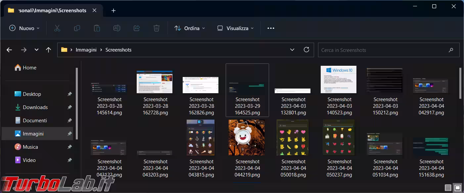This screenshot has width=464, height=193.
Task: Open the three-dots more options menu
Action: point(271,28)
